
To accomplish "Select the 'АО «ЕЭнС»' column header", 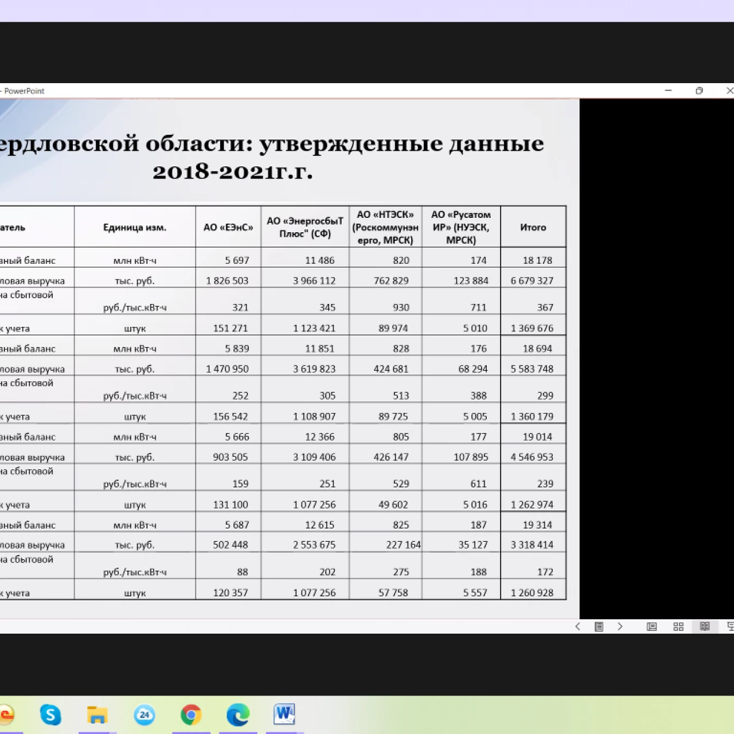I will 228,227.
